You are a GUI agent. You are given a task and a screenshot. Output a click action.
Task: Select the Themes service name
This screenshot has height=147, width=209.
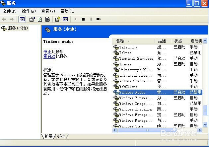point(125,64)
